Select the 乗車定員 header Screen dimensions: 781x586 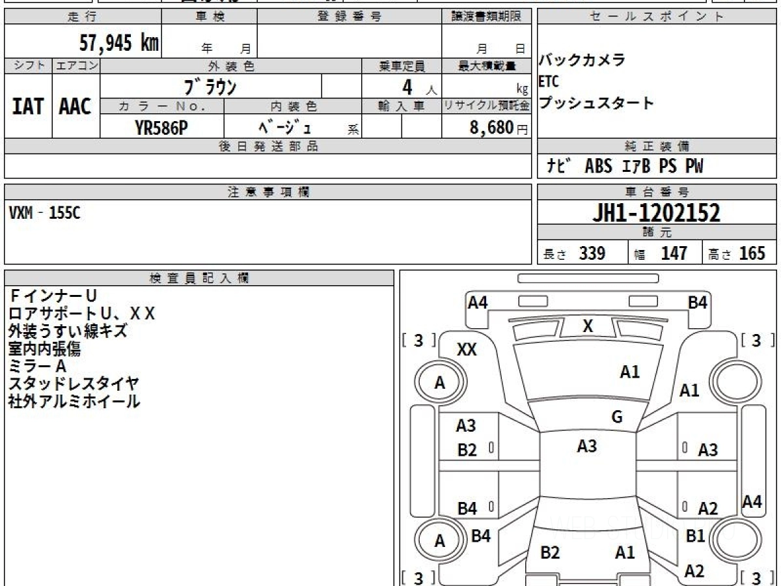click(402, 66)
